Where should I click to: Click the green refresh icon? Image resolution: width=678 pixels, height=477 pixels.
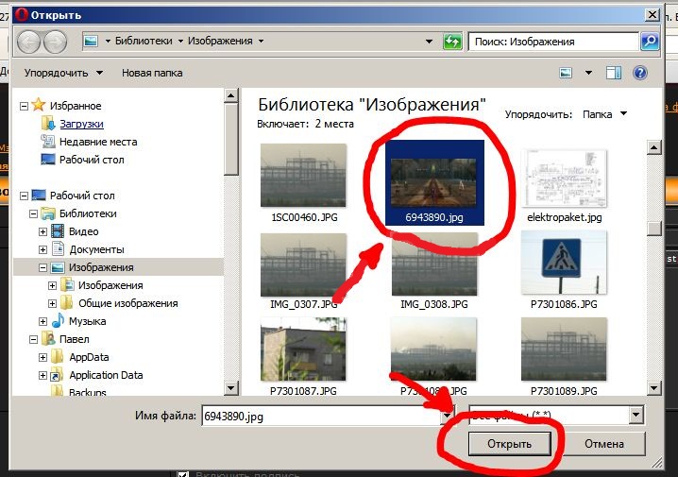point(452,42)
